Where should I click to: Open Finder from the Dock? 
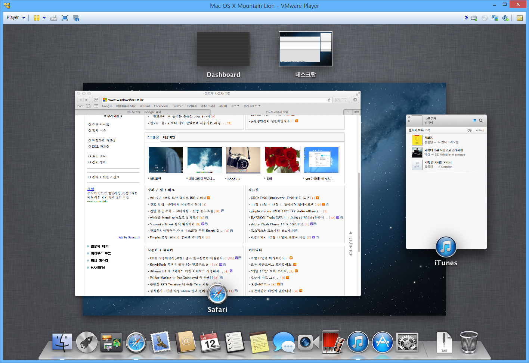(62, 342)
